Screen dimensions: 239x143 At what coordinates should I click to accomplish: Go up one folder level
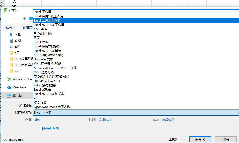pos(24,19)
